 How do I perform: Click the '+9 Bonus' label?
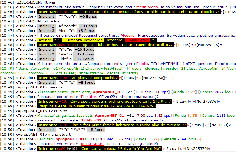[88, 17]
